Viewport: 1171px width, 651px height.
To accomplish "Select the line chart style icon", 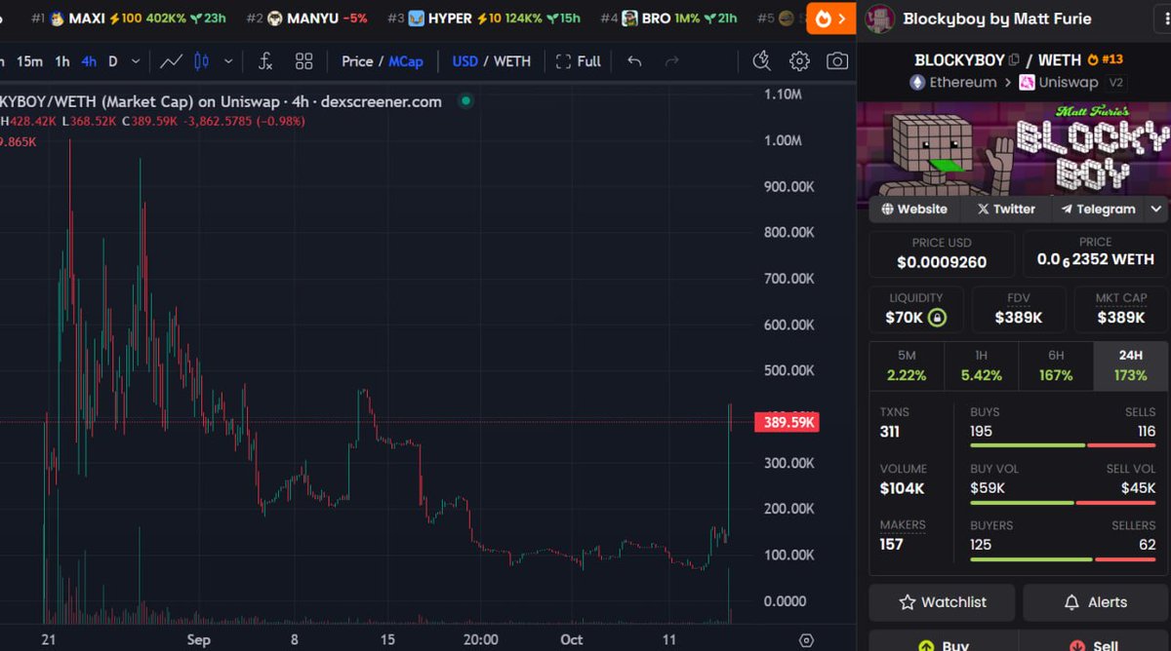I will [x=171, y=61].
